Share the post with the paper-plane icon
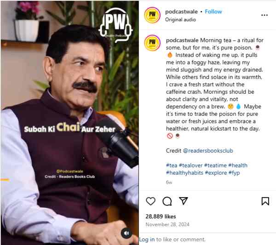Screen dimensions: 276x245 184,201
